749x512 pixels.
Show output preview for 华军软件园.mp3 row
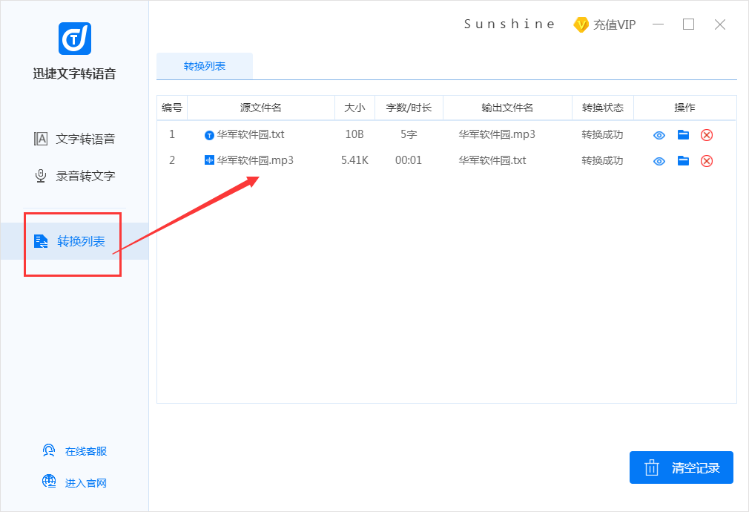coord(659,160)
